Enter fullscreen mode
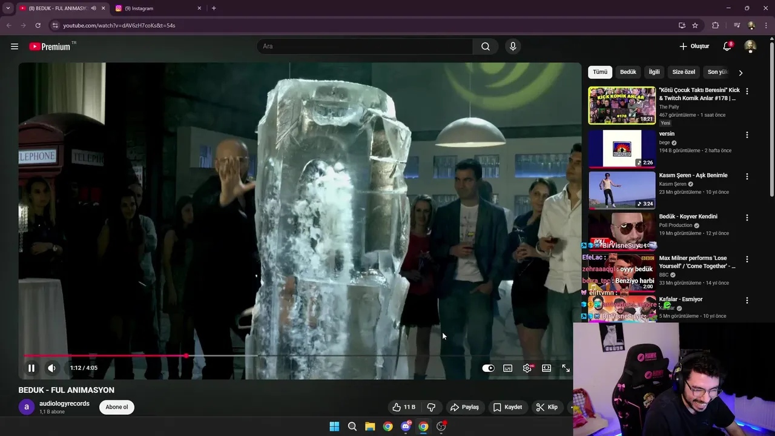The height and width of the screenshot is (436, 775). 566,368
